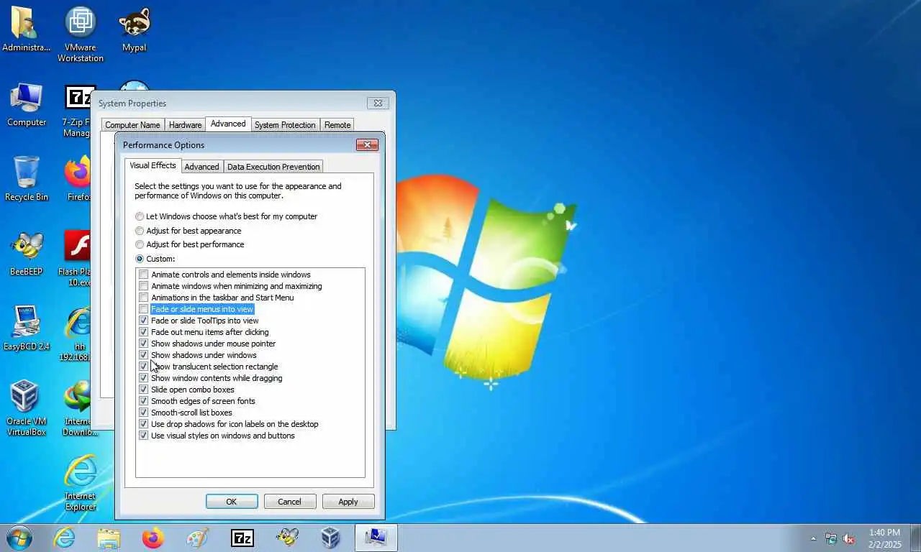Screen dimensions: 921x552
Task: Select the Mypal raccoon desktop icon
Action: coord(134,29)
